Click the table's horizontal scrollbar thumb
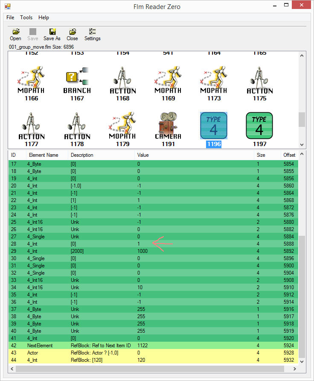The width and height of the screenshot is (314, 381). point(150,369)
